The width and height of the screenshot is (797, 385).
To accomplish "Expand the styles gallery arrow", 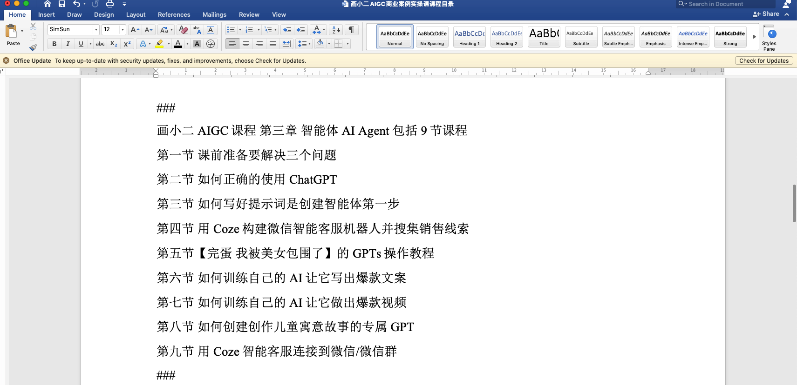I will [x=754, y=37].
